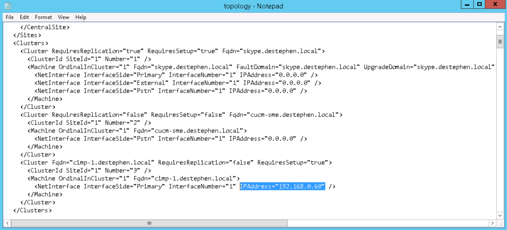Close the topology Notepad window

(495, 4)
